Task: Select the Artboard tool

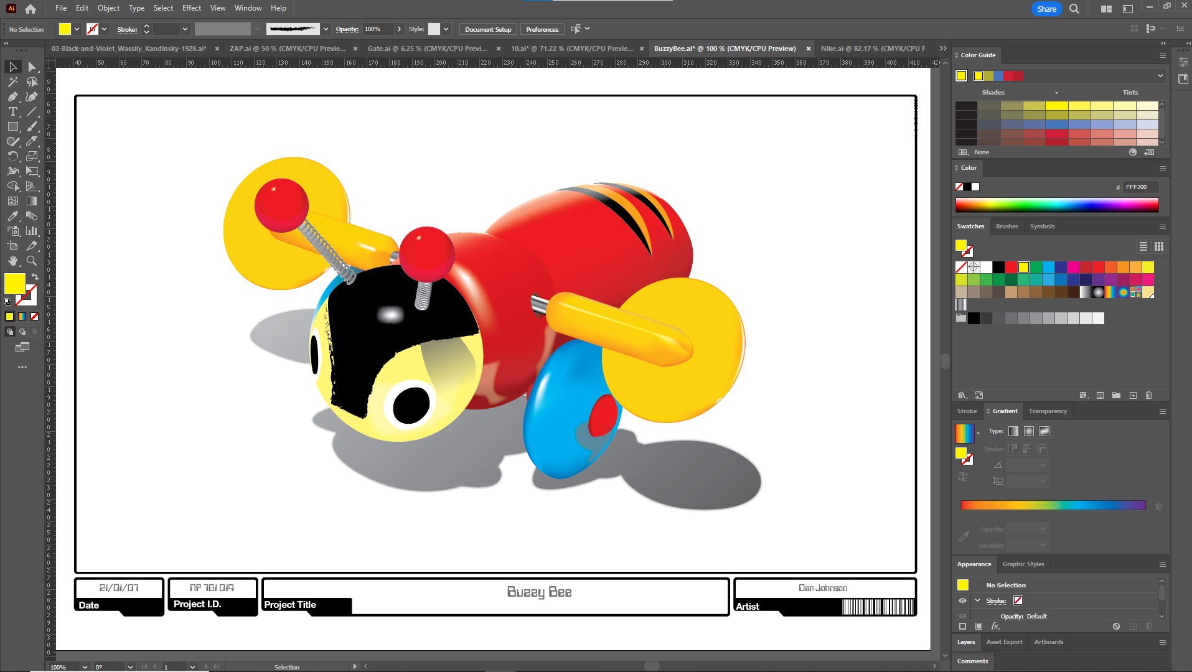Action: click(x=12, y=246)
